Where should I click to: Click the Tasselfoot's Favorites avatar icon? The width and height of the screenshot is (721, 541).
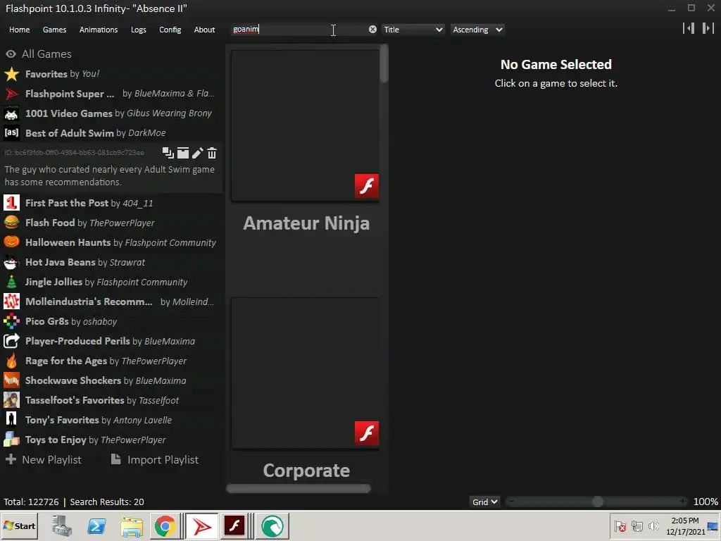click(x=11, y=400)
